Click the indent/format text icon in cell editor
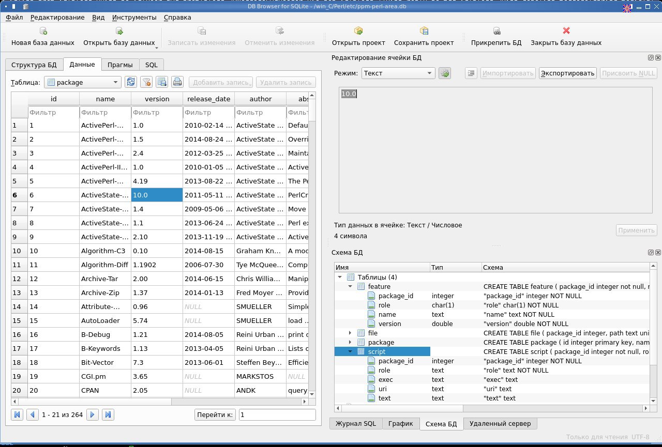 point(471,73)
